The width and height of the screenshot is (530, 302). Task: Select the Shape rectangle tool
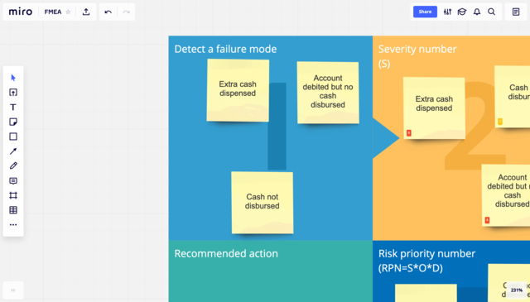point(13,137)
